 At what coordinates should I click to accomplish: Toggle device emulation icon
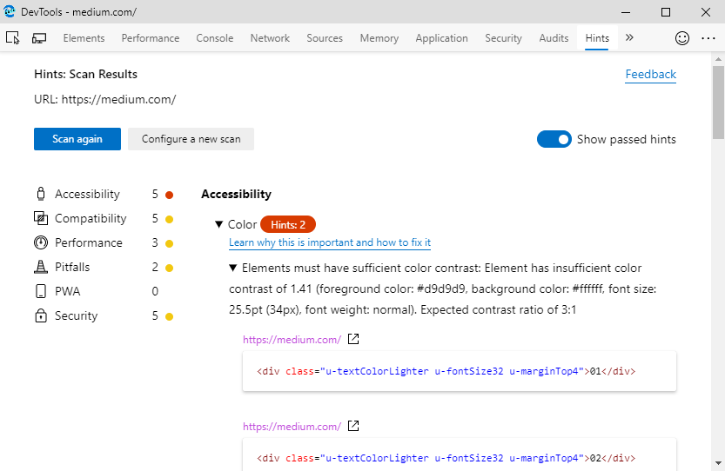click(39, 38)
